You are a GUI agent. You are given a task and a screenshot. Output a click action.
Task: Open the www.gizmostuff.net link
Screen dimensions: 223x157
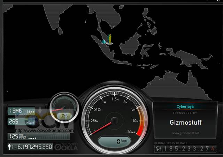[186, 133]
